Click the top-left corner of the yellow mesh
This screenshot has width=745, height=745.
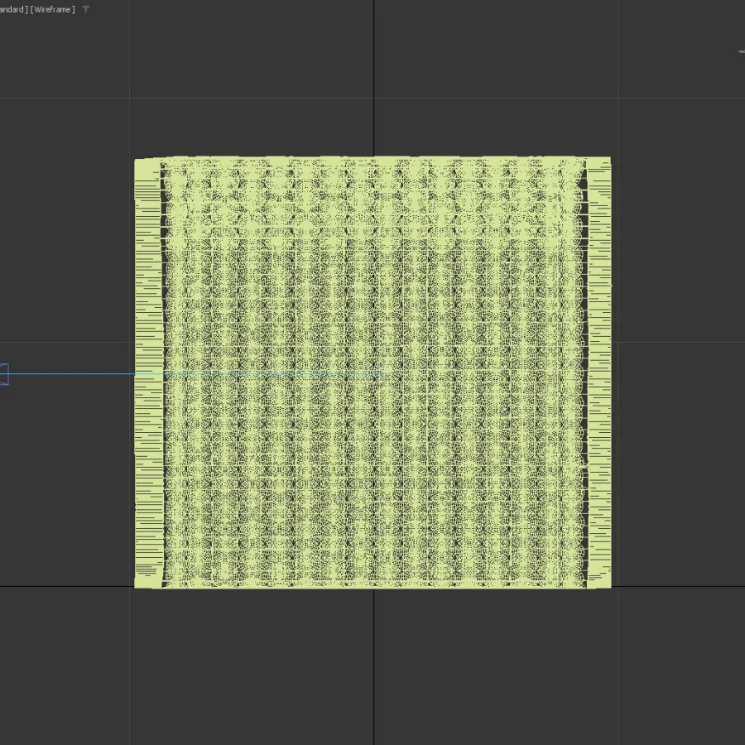point(137,161)
